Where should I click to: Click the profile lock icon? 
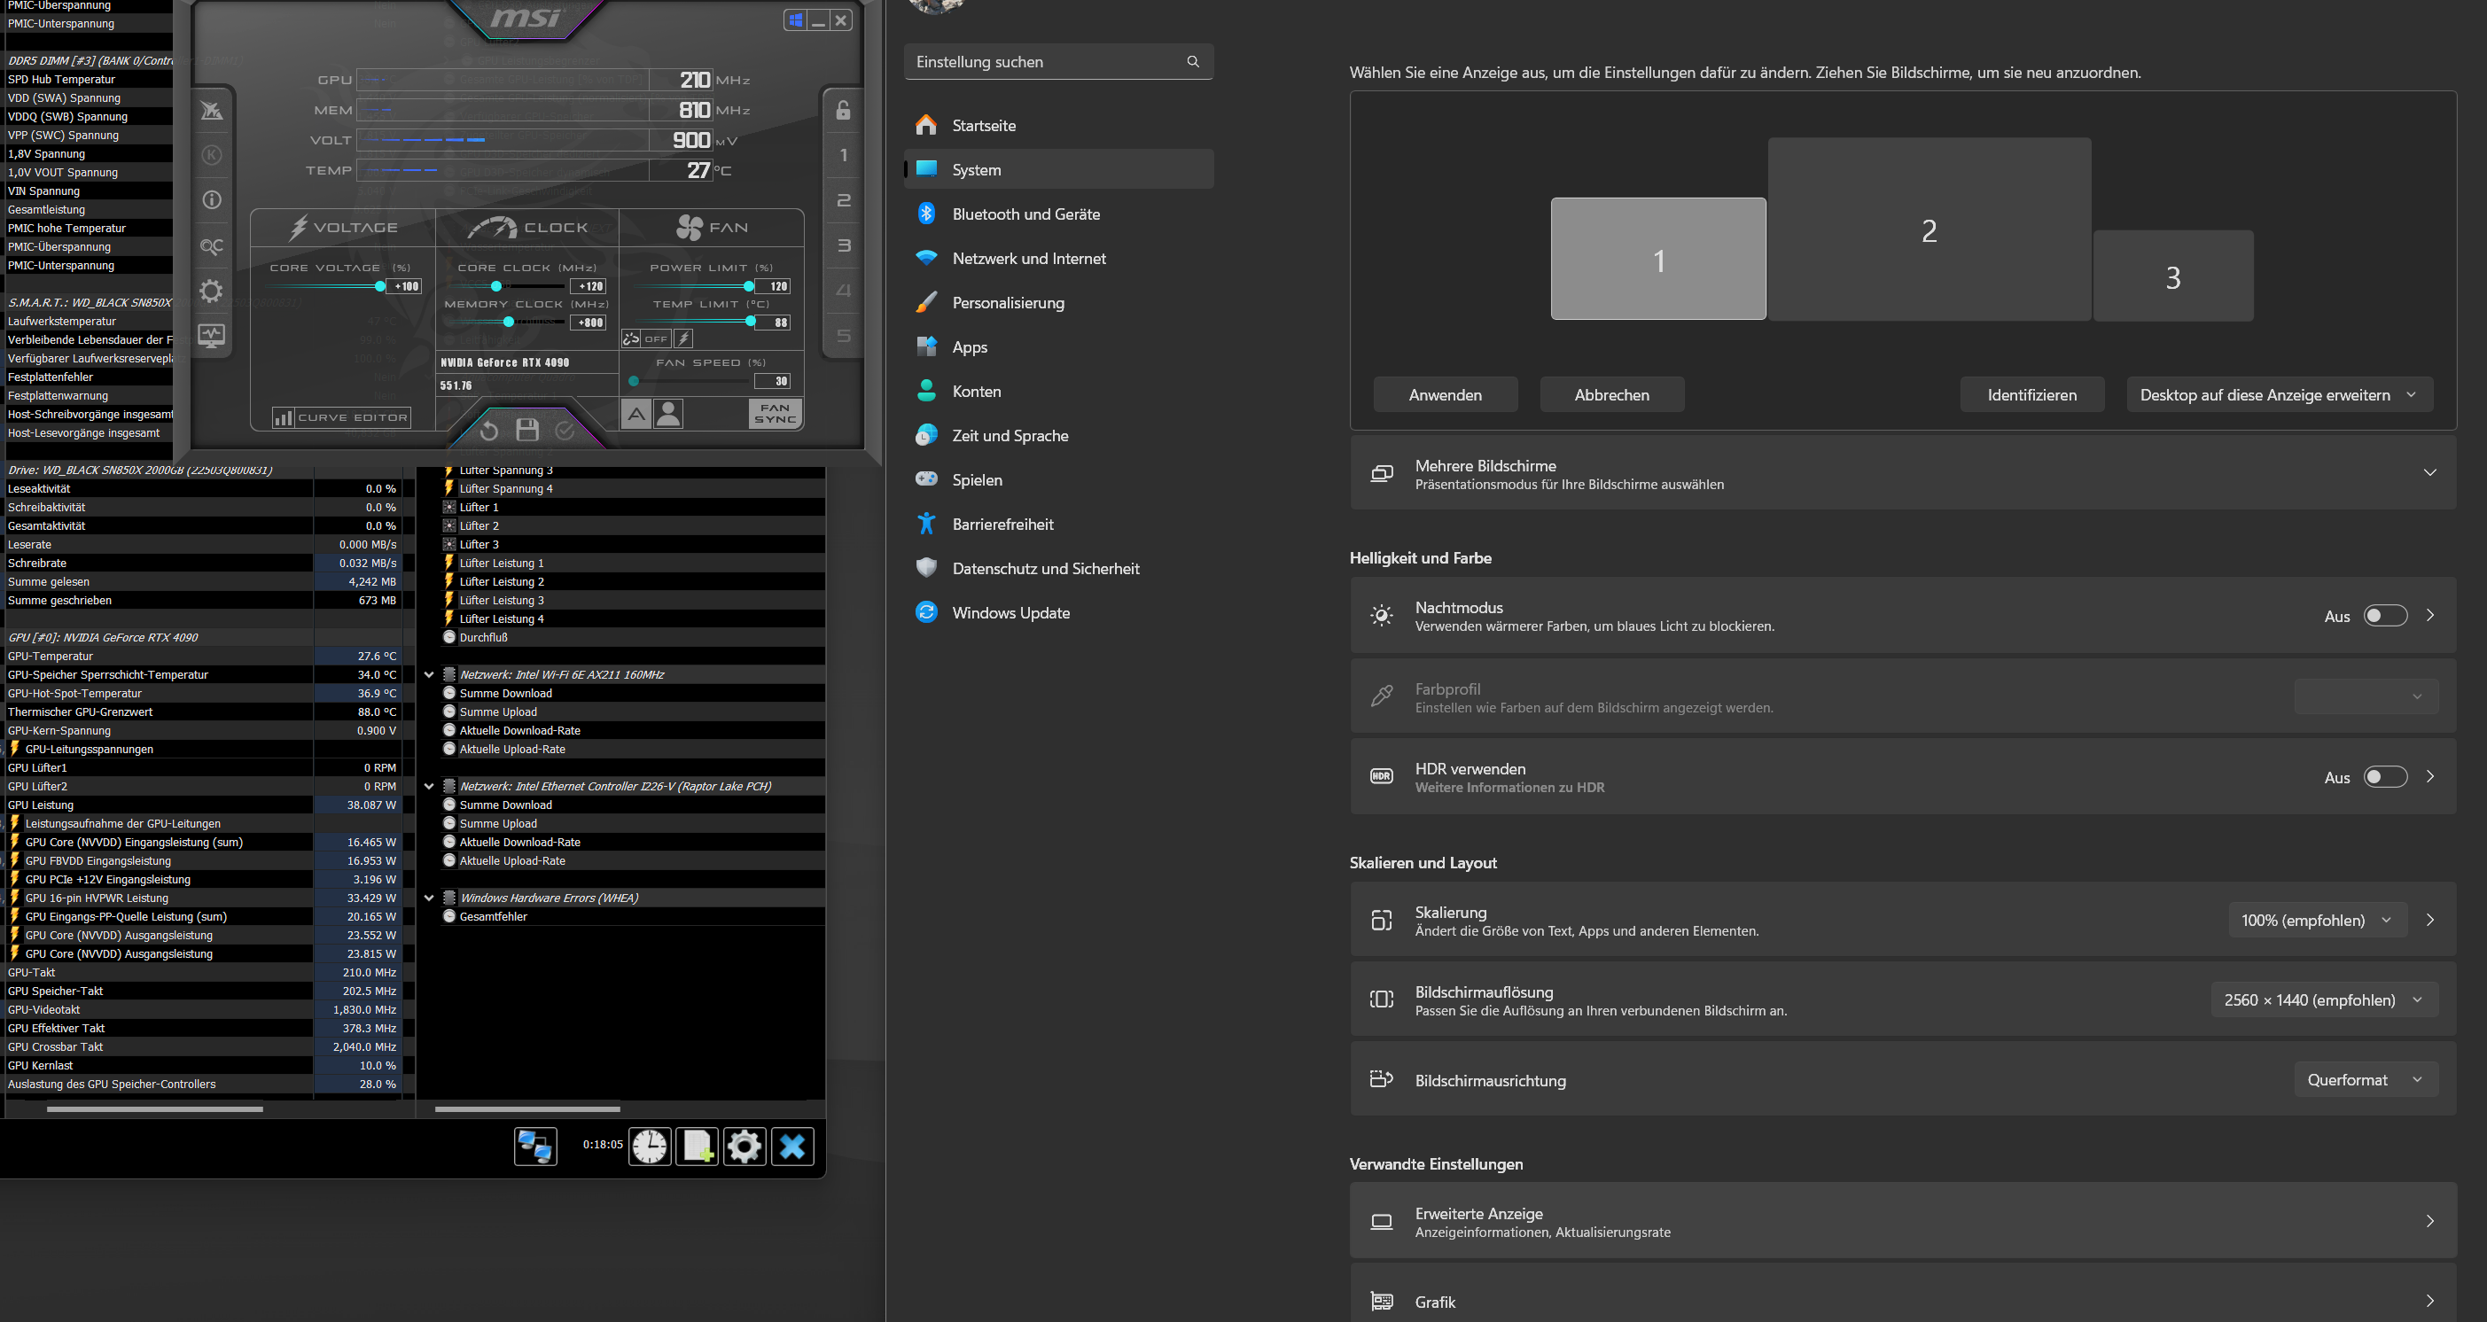point(843,110)
